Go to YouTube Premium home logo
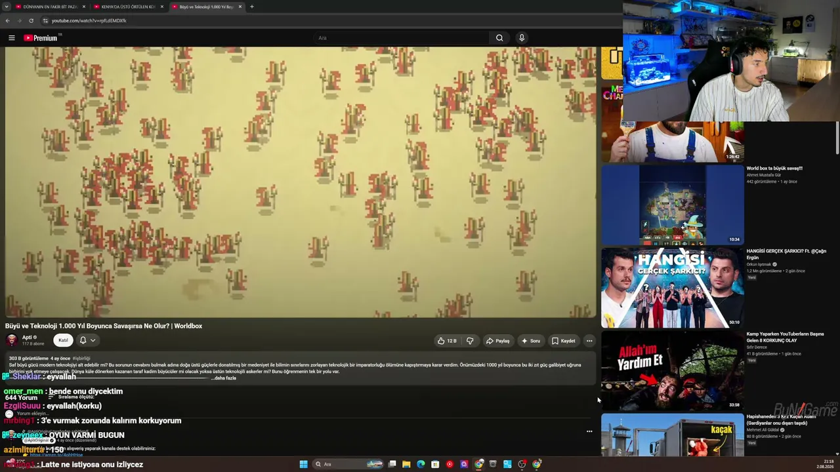The image size is (840, 472). click(x=41, y=38)
